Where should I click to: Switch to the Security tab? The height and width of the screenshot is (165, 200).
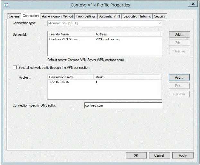pyautogui.click(x=160, y=16)
